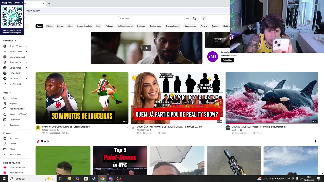Open the Você section chevron
Viewport: 324px width, 182px height.
tap(10, 93)
